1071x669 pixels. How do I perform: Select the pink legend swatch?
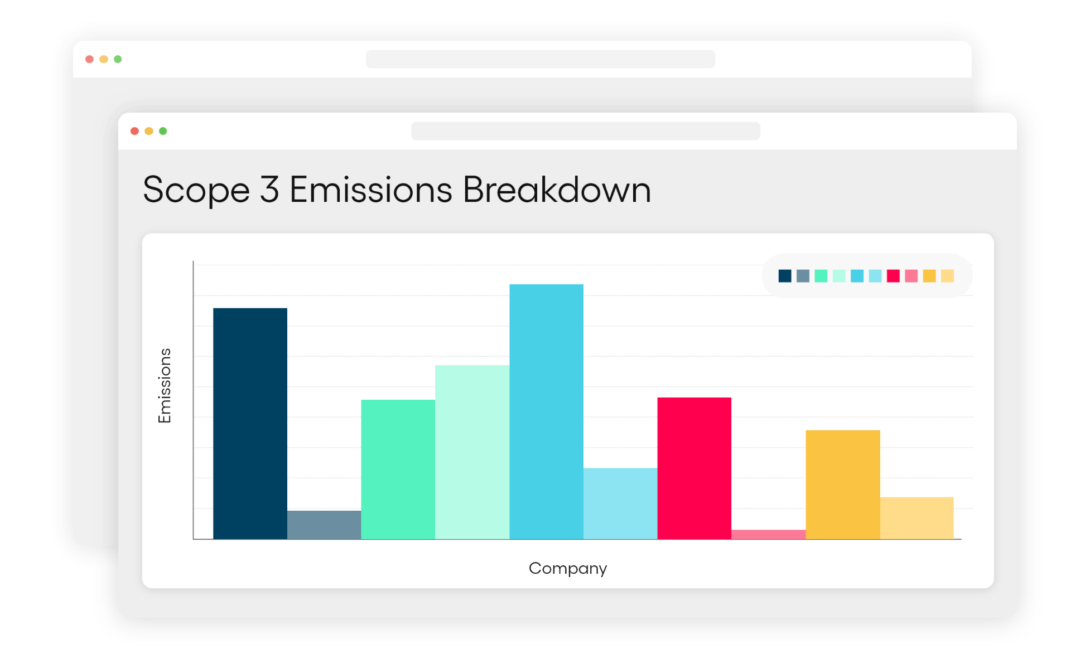911,276
